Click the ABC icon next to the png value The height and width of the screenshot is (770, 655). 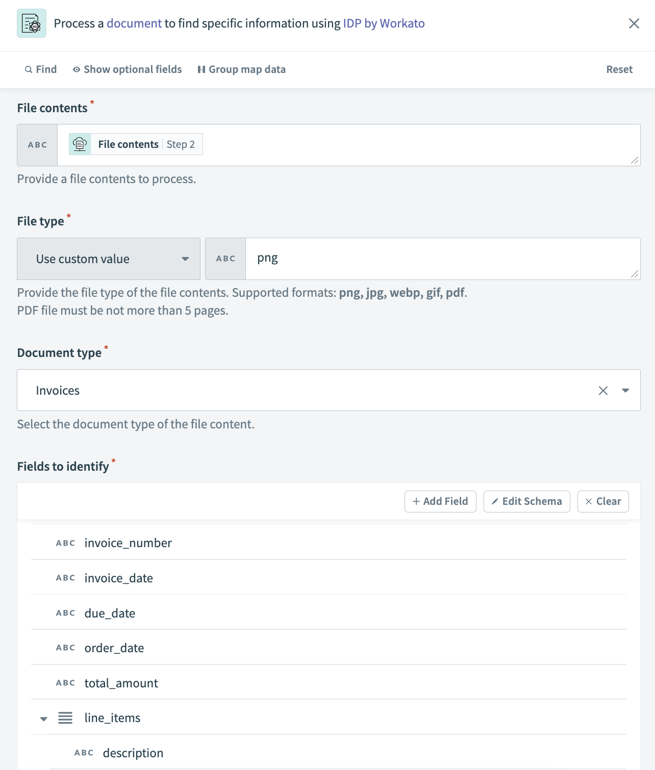[x=224, y=259]
